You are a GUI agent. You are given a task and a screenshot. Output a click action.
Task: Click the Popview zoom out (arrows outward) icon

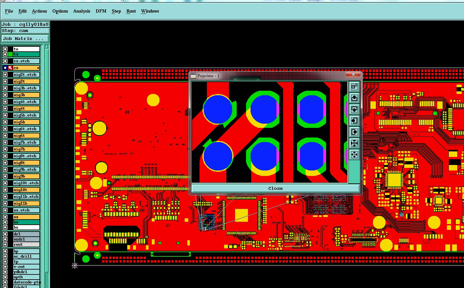pyautogui.click(x=354, y=154)
